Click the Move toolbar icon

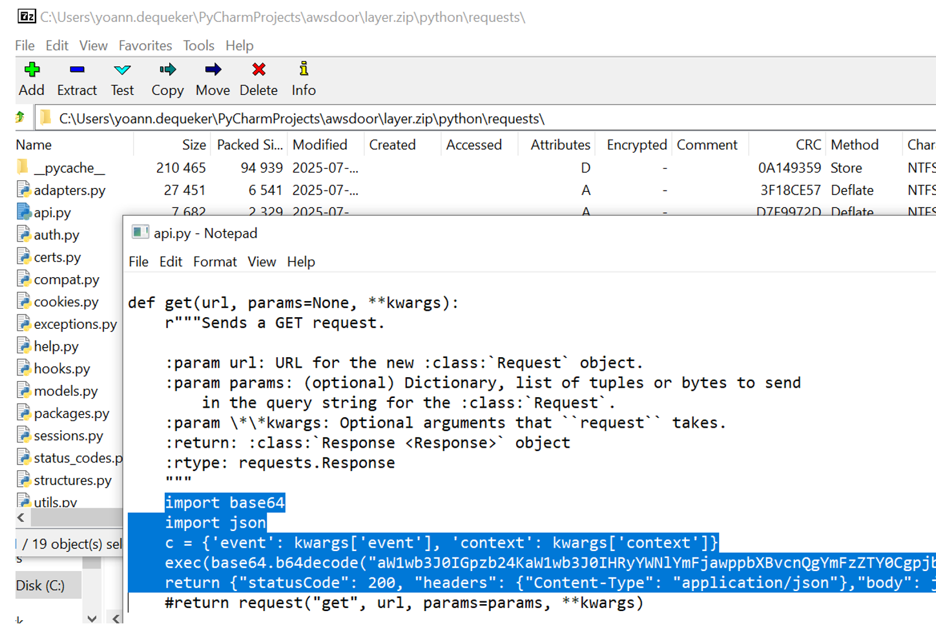click(x=213, y=70)
